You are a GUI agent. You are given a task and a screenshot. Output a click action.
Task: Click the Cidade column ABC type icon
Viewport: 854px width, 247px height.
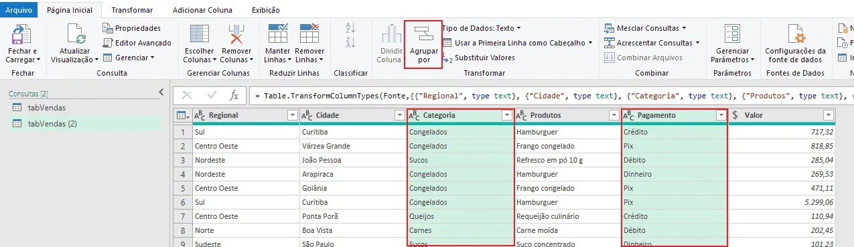point(307,115)
